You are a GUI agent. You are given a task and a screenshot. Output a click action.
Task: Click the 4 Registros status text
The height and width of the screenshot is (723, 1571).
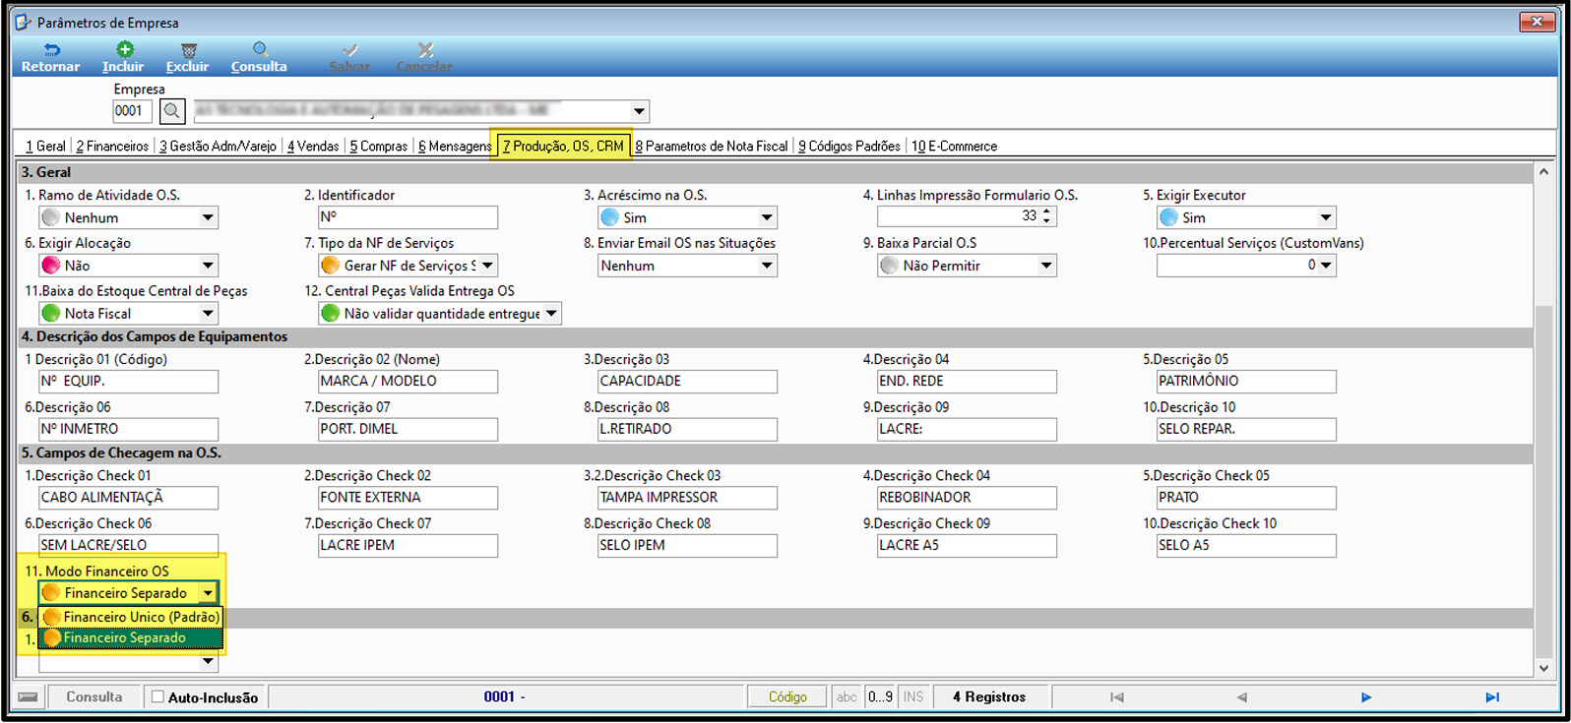coord(989,696)
